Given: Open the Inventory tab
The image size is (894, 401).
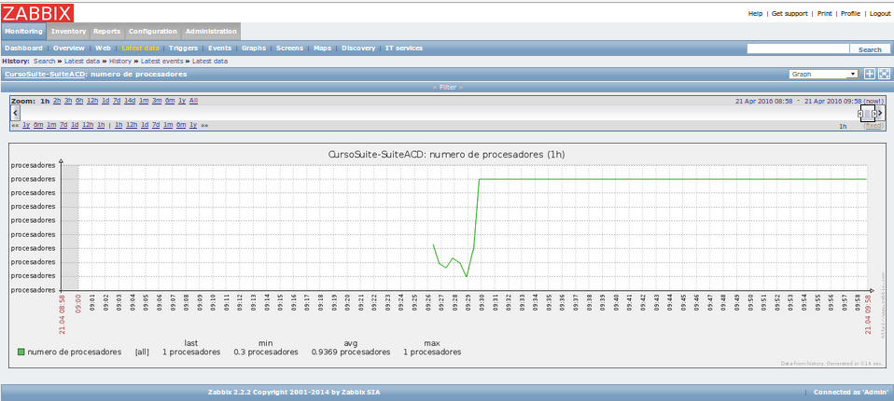Looking at the screenshot, I should click(x=68, y=32).
